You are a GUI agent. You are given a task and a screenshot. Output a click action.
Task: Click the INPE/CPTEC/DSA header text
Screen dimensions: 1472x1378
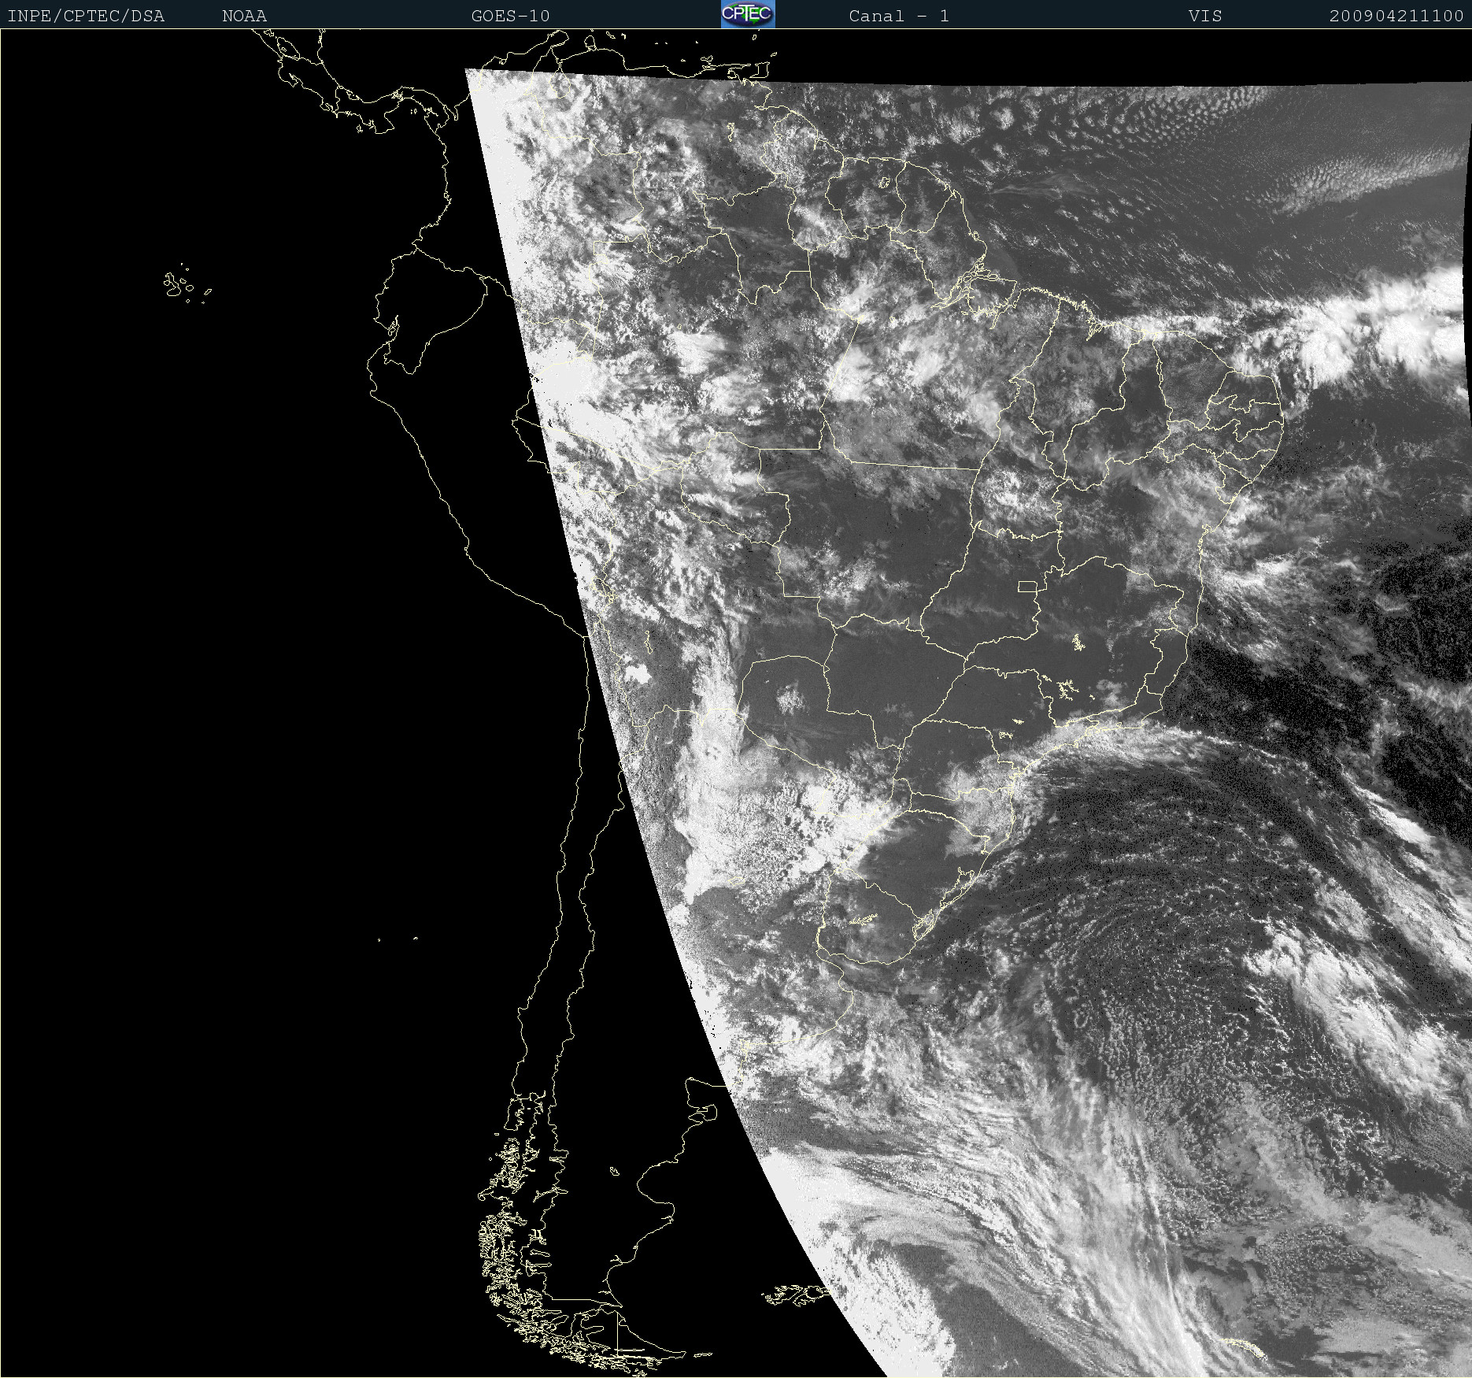[86, 16]
